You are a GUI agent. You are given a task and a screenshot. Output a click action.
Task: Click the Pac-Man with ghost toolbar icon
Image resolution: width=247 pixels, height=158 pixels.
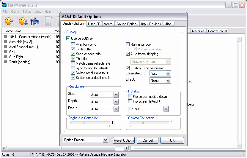click(23, 21)
